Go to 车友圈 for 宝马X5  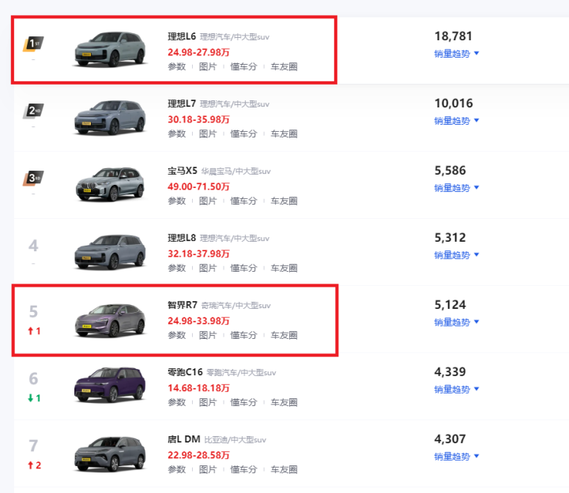pos(284,201)
